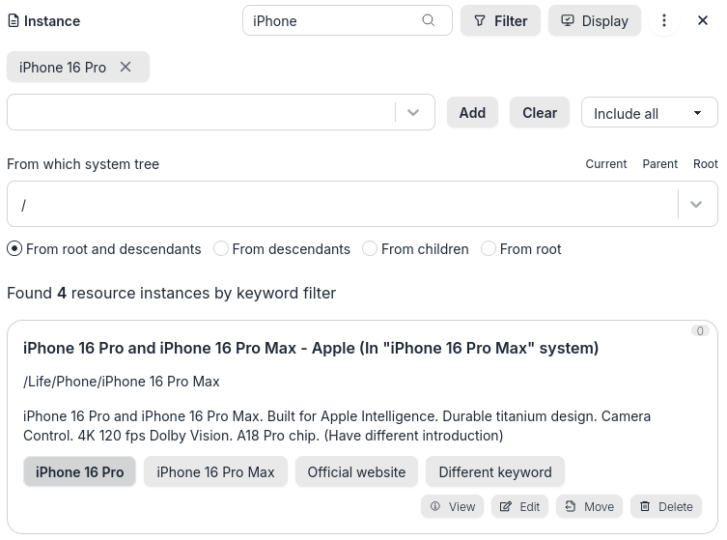Image resolution: width=727 pixels, height=540 pixels.
Task: Click the Official website keyword tag
Action: (x=356, y=471)
